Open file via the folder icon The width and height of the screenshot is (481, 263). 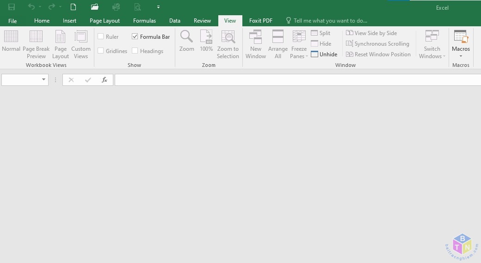point(95,7)
